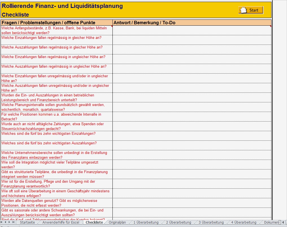The image size is (287, 227).
Task: Switch to 2 Überarbeitung tab
Action: [x=178, y=222]
